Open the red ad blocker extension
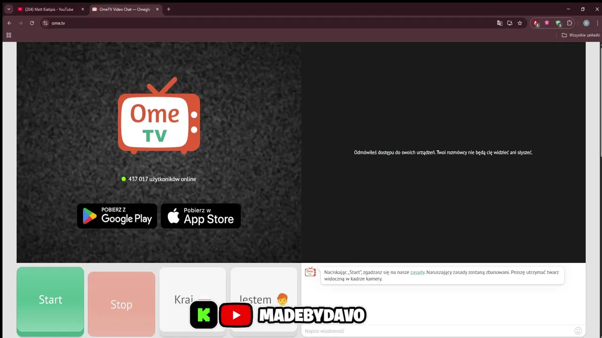602x338 pixels. coord(536,23)
